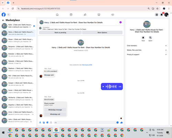Open the Video (Watch) icon in navigation
This screenshot has width=172, height=138.
71,14
